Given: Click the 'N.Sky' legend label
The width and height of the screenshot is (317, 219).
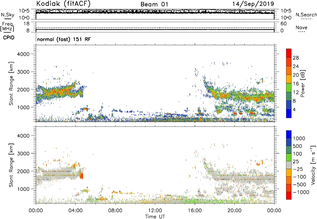Looking at the screenshot, I should [8, 15].
